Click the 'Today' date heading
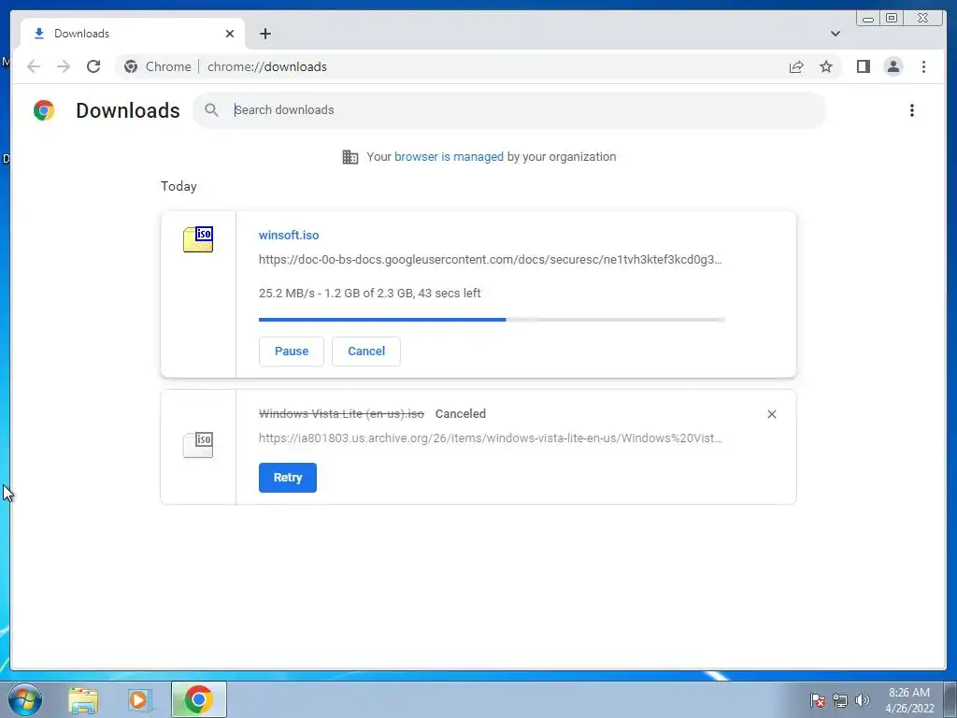Screen dimensions: 957x718 [x=179, y=186]
